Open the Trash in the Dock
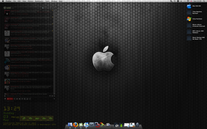Screen dimensions: 207x129 (x=137, y=125)
